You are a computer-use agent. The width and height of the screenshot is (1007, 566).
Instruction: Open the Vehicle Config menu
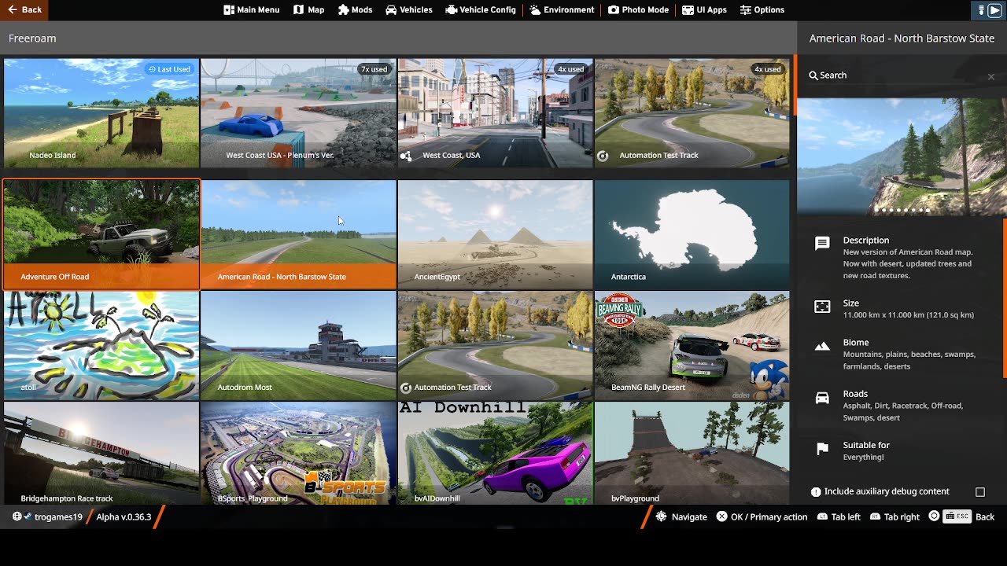tap(480, 9)
